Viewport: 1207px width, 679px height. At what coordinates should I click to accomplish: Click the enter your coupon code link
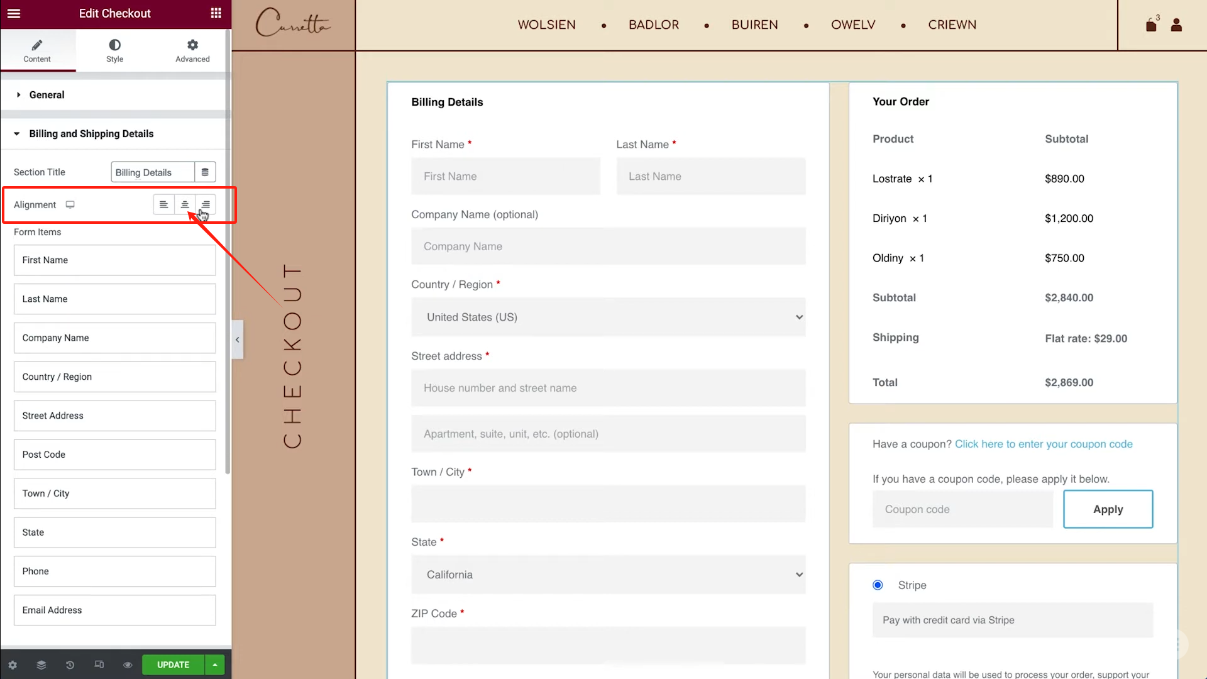click(1044, 444)
